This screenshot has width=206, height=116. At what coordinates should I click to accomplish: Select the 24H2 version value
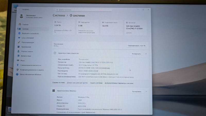(x=80, y=100)
